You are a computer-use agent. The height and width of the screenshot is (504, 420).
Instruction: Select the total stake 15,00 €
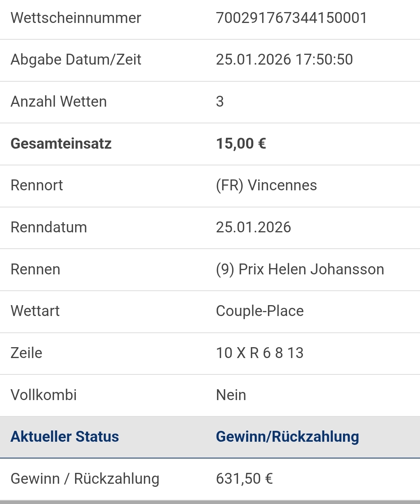(x=241, y=144)
